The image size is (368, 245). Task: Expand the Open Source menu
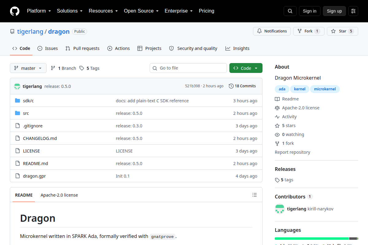pos(141,11)
